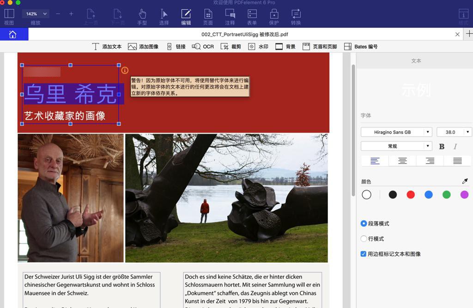473x308 pixels.
Task: Open Bates numbering tool
Action: [x=361, y=47]
